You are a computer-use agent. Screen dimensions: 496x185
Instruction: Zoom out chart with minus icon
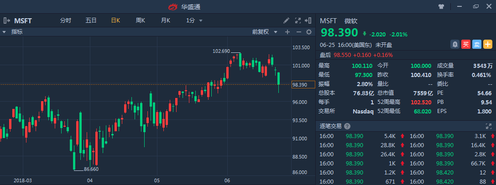point(298,32)
